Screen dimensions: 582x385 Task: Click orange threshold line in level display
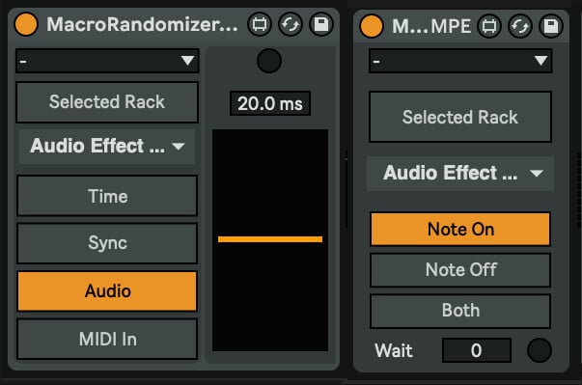[270, 239]
